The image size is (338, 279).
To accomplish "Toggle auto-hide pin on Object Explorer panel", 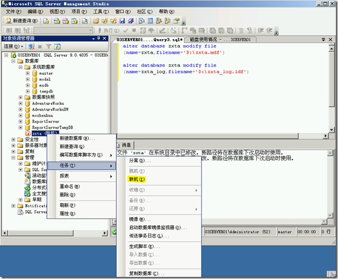I will click(x=99, y=38).
